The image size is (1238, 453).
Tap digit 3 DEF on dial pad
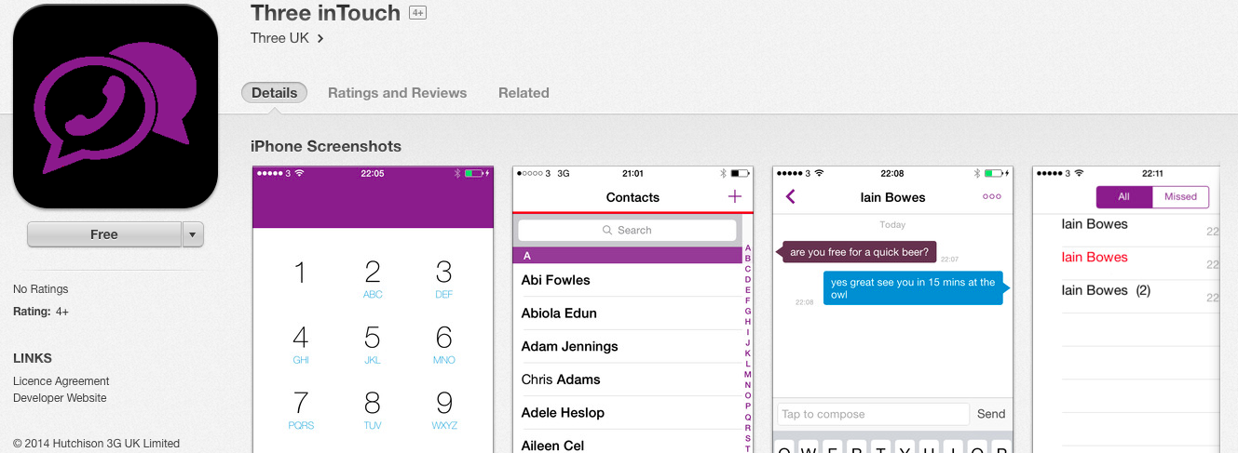pos(444,279)
